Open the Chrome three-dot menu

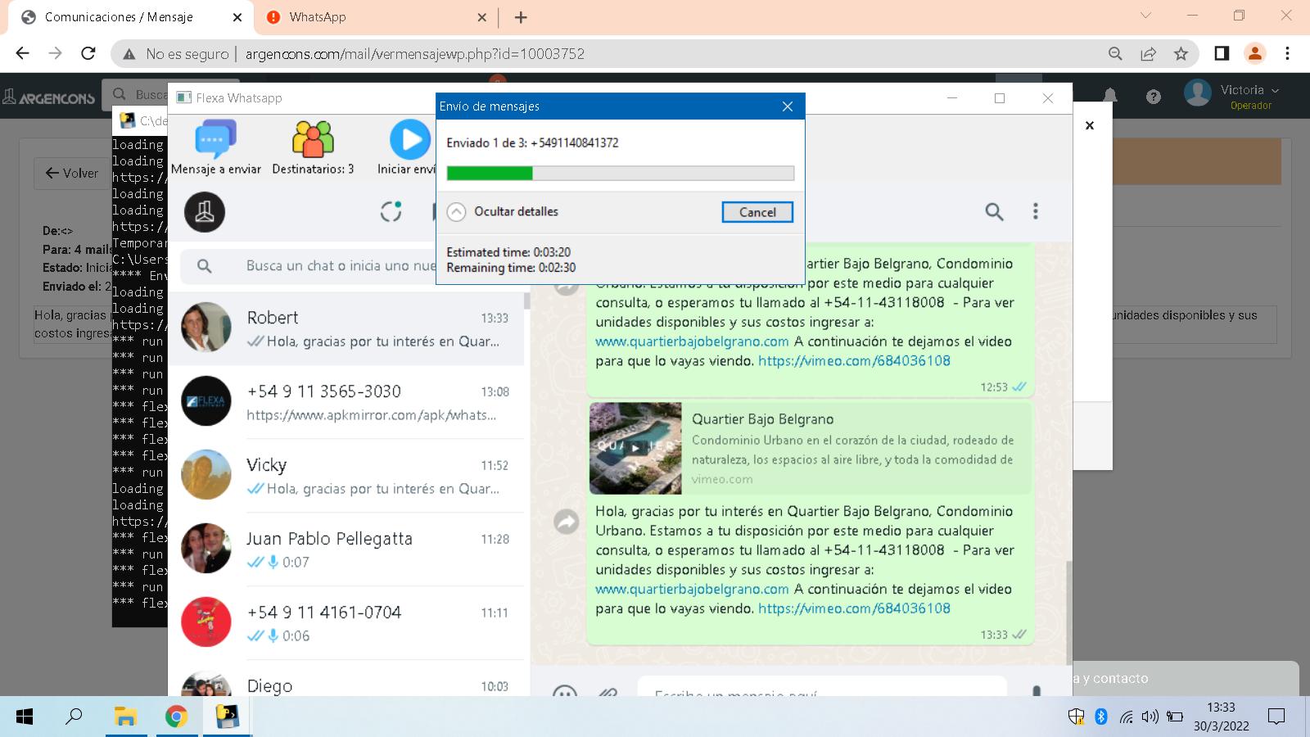click(1287, 54)
